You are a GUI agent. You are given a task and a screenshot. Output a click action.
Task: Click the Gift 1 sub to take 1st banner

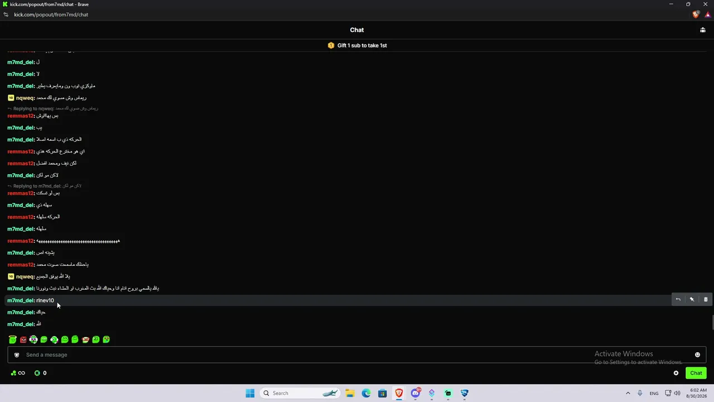coord(357,46)
